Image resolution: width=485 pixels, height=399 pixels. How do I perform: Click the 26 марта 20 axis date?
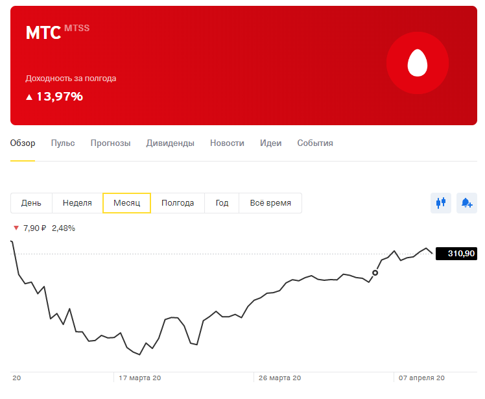pos(280,378)
